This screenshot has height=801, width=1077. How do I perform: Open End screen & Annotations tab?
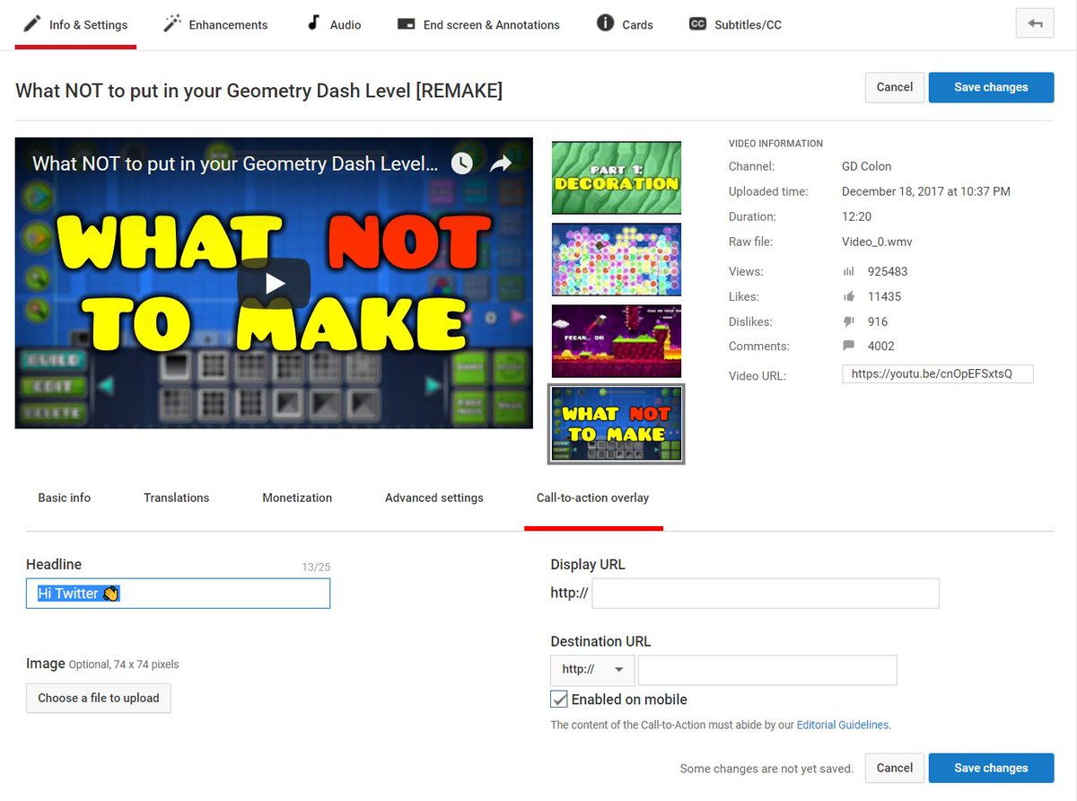(x=478, y=24)
